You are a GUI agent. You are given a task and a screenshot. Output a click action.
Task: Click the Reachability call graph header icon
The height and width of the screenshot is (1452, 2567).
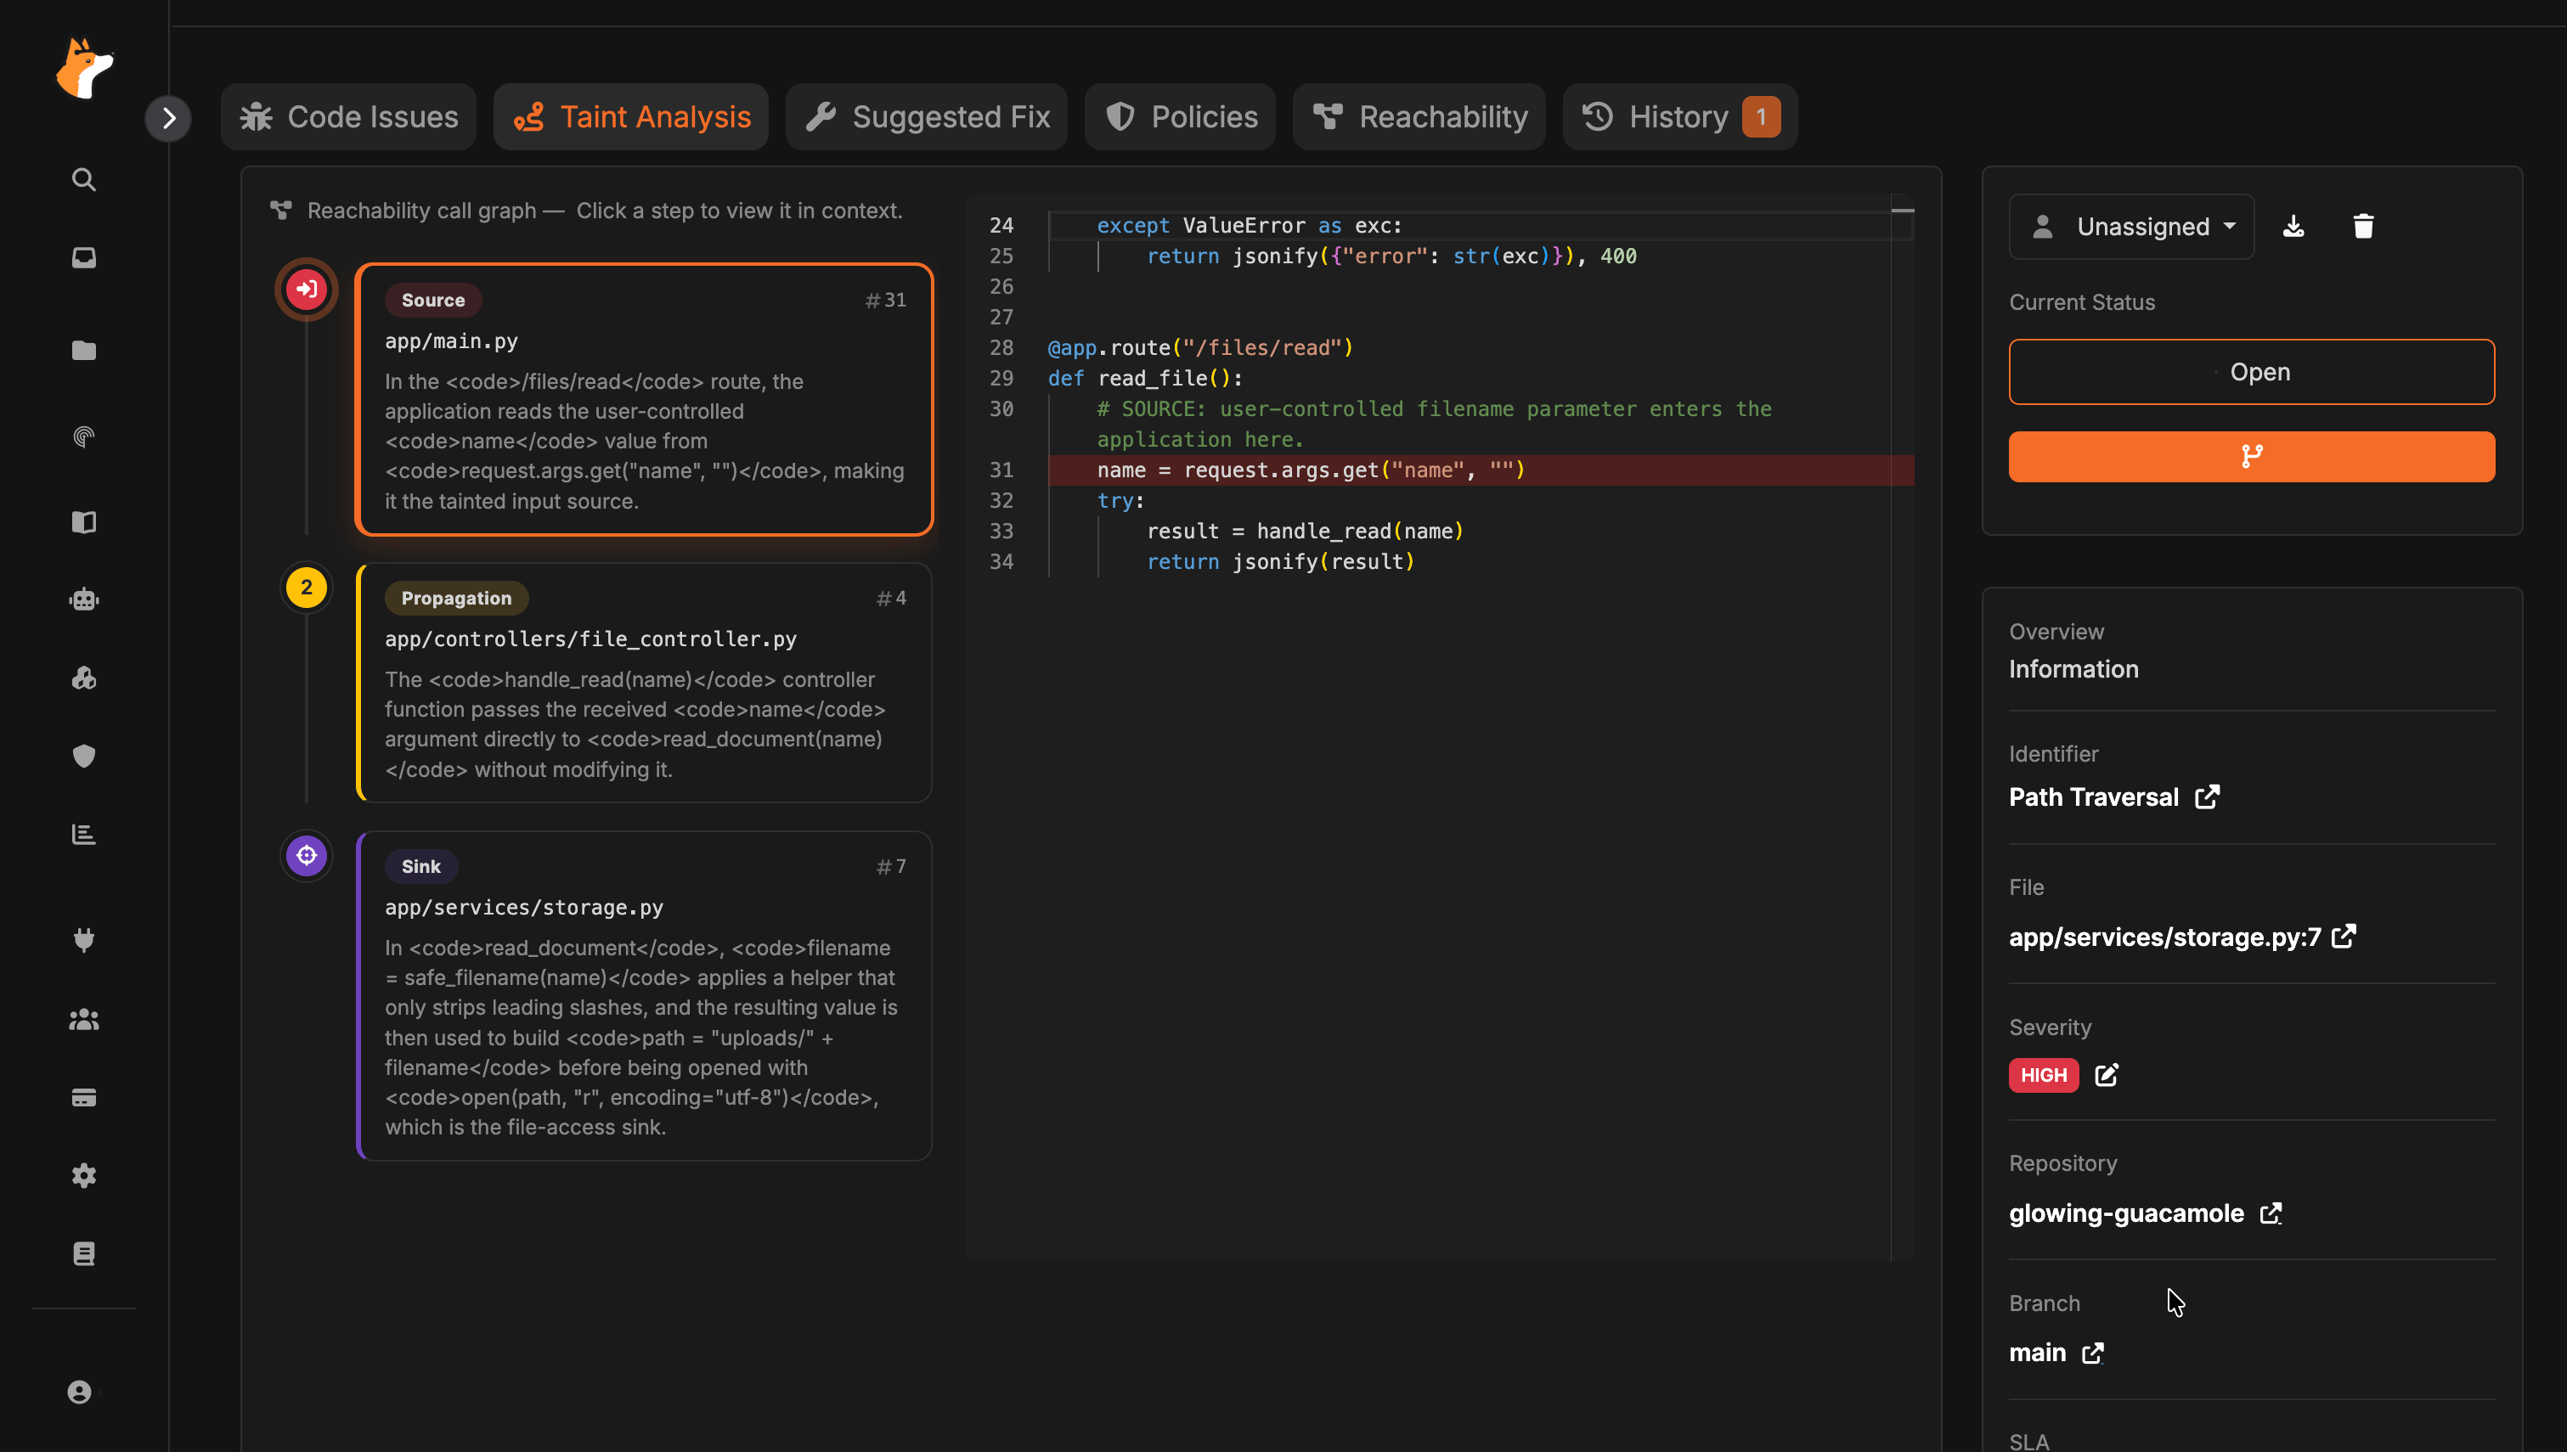(x=281, y=211)
